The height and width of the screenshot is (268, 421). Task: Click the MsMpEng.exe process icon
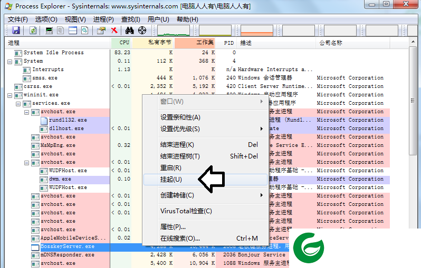pyautogui.click(x=35, y=146)
